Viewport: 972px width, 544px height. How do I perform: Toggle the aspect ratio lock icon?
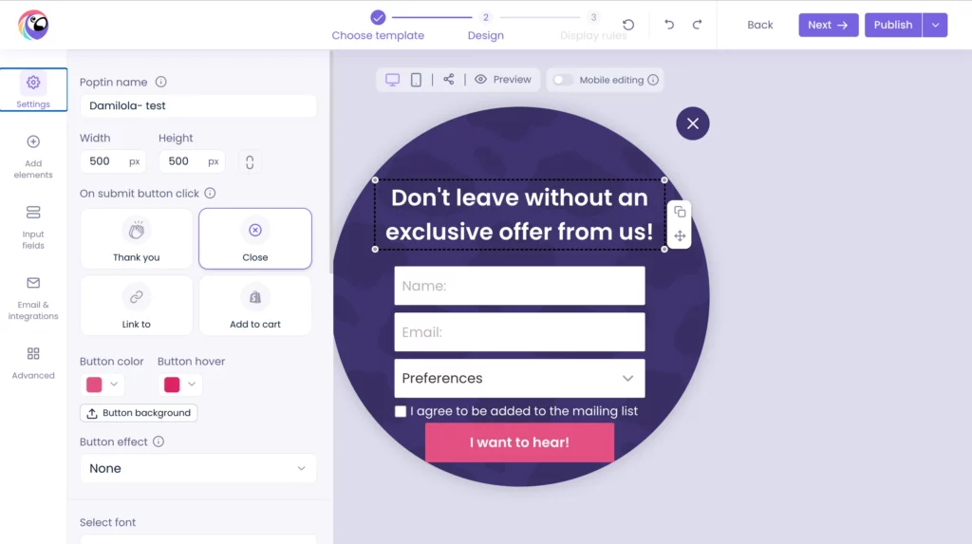250,162
